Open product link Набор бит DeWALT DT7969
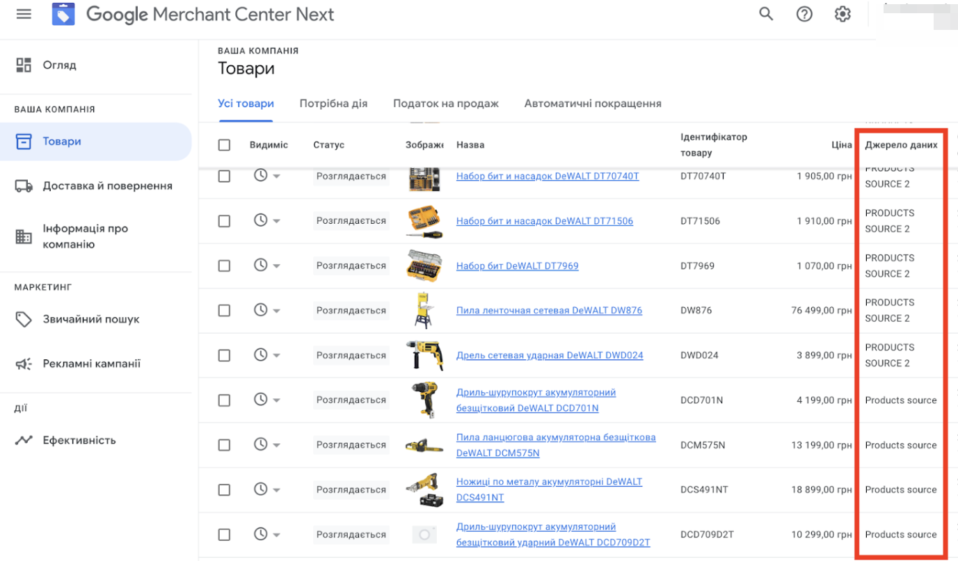The image size is (958, 561). [x=517, y=266]
